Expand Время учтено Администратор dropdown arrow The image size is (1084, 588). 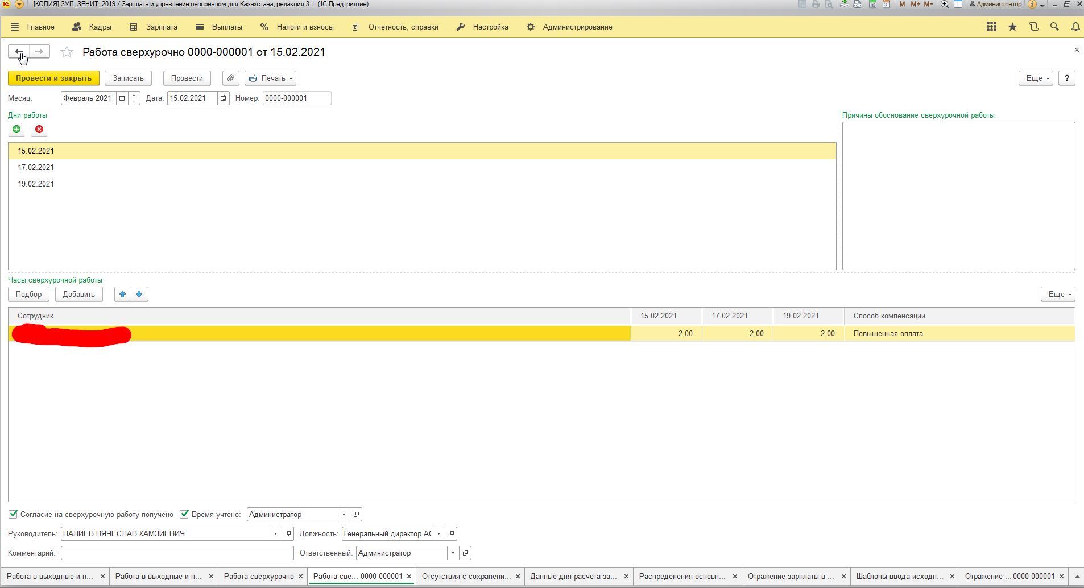(344, 514)
